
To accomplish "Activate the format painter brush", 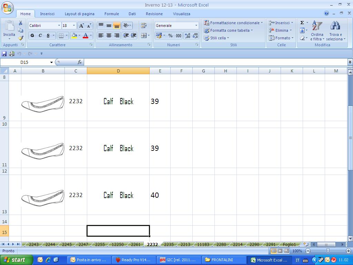I will click(20, 38).
